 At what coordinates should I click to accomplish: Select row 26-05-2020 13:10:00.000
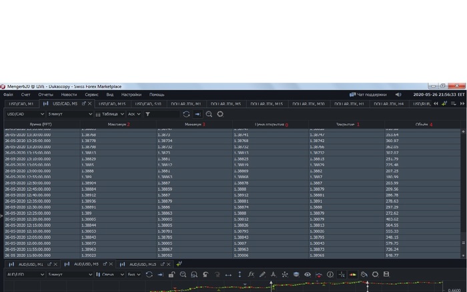[232, 159]
